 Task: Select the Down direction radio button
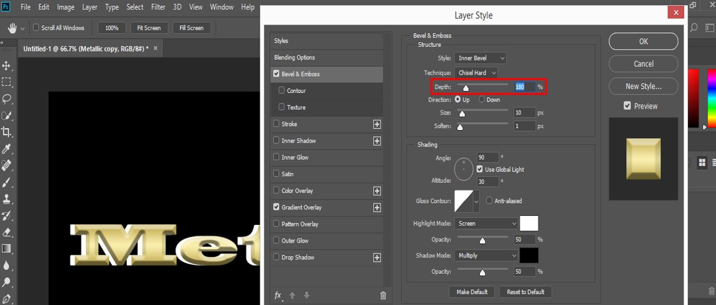(x=481, y=99)
